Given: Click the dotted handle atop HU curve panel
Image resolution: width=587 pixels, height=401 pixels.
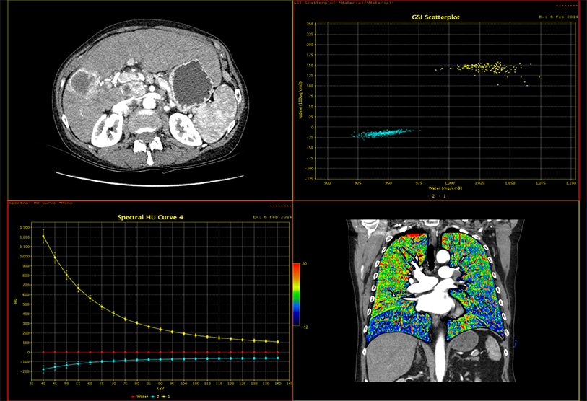Looking at the screenshot, I should (280, 206).
